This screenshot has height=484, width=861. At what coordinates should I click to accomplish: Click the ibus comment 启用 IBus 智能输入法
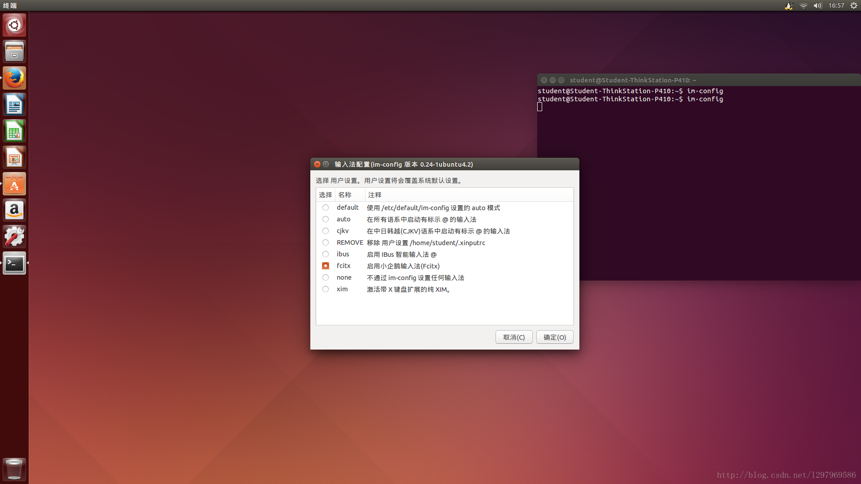coord(401,254)
